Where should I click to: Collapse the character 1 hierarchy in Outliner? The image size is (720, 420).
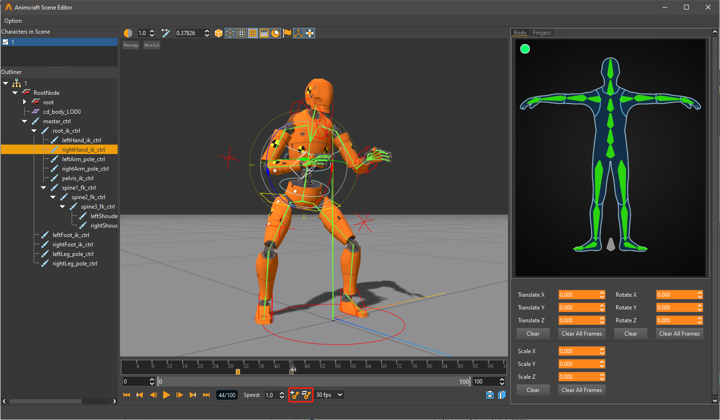coord(6,83)
